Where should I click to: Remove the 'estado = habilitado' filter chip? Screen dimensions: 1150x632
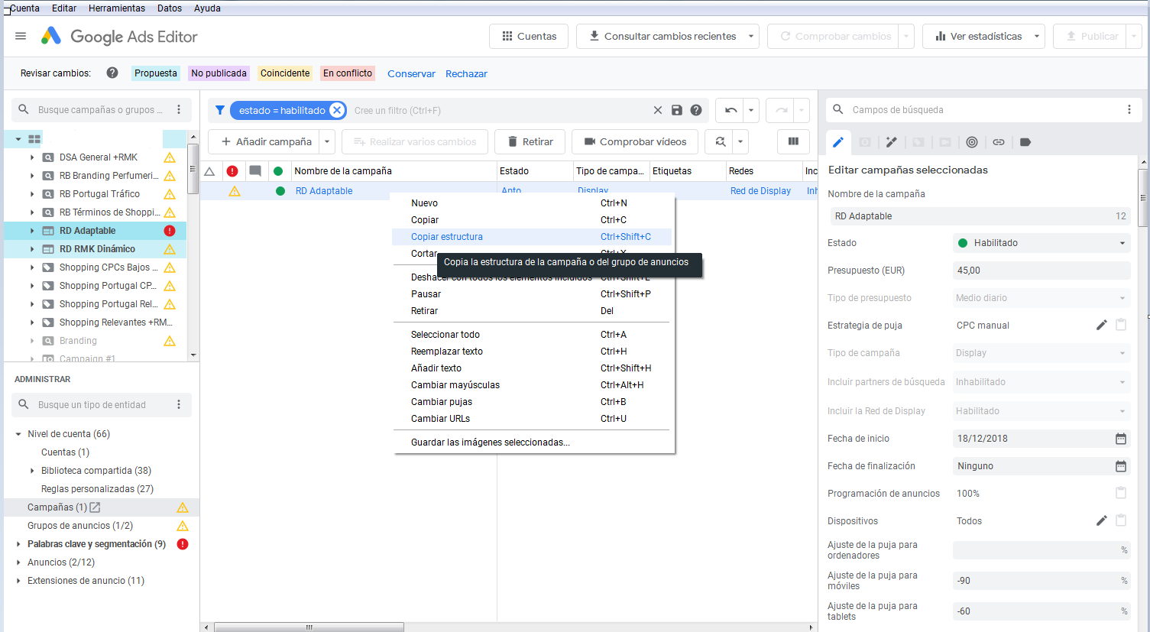[x=337, y=110]
